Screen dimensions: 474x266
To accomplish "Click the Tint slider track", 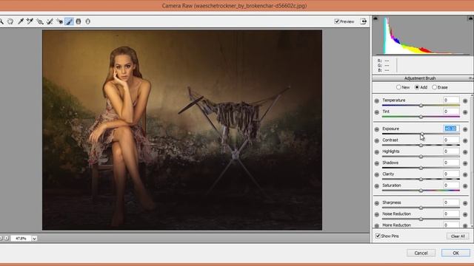I will tap(421, 117).
